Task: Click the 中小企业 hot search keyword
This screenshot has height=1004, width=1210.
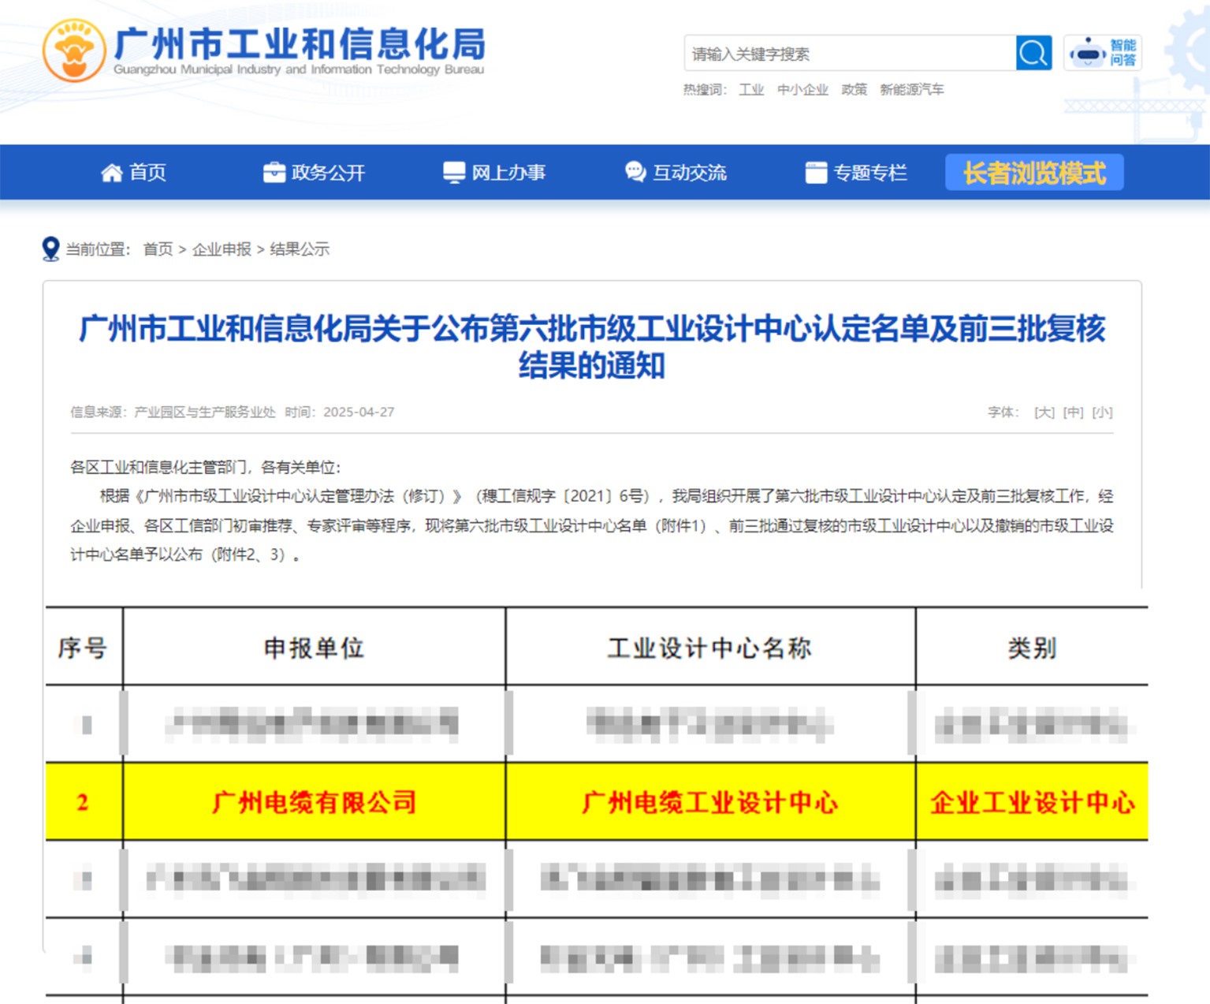Action: pos(802,90)
